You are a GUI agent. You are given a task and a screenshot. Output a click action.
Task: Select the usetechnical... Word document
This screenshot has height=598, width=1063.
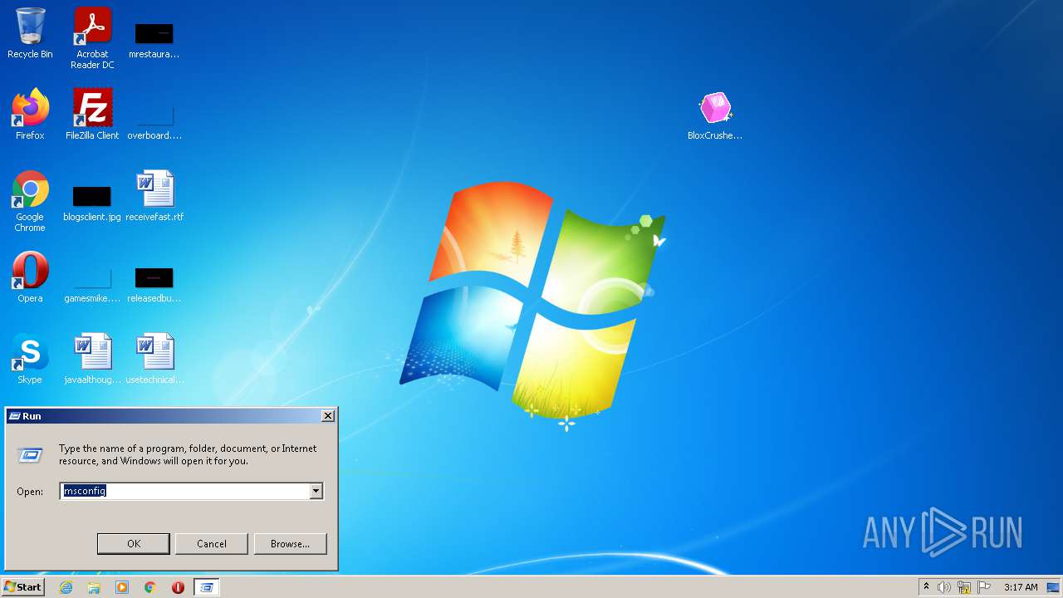pos(154,359)
